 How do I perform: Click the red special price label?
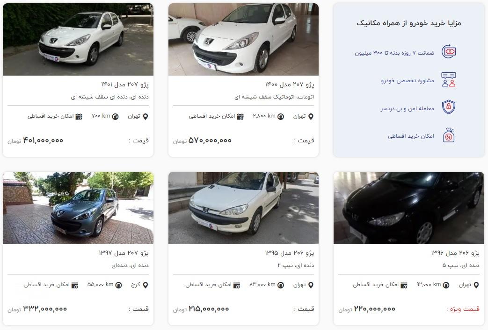(463, 309)
